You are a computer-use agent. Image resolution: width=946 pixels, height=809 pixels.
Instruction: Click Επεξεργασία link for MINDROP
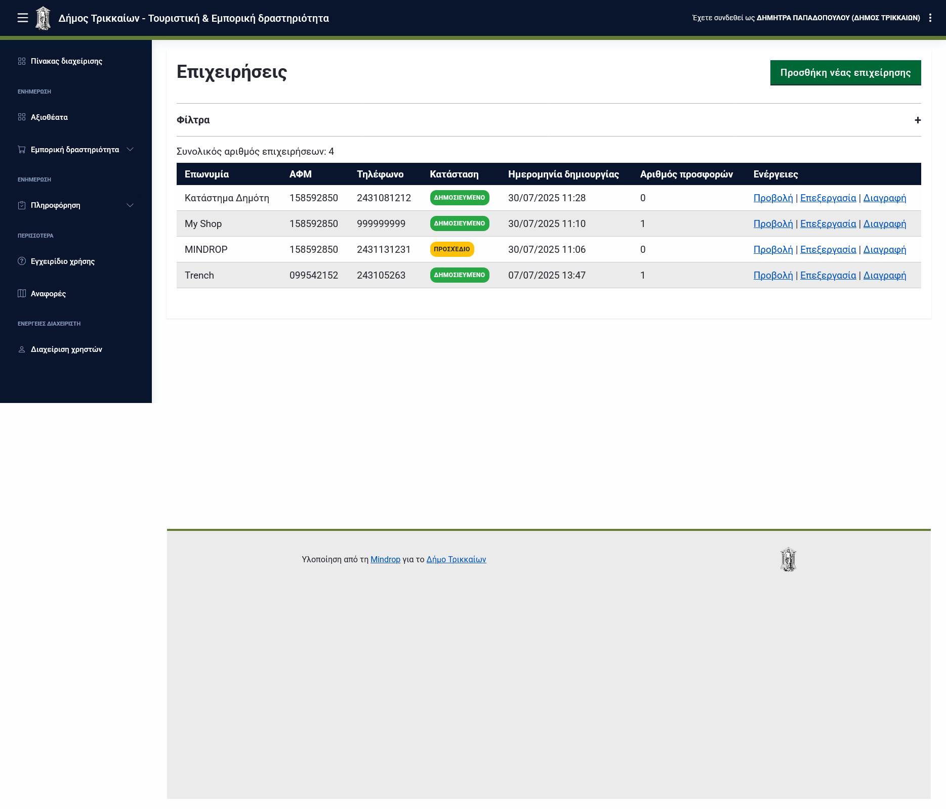[x=828, y=249]
